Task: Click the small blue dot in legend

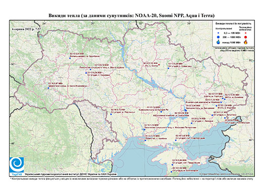Action: pyautogui.click(x=218, y=33)
